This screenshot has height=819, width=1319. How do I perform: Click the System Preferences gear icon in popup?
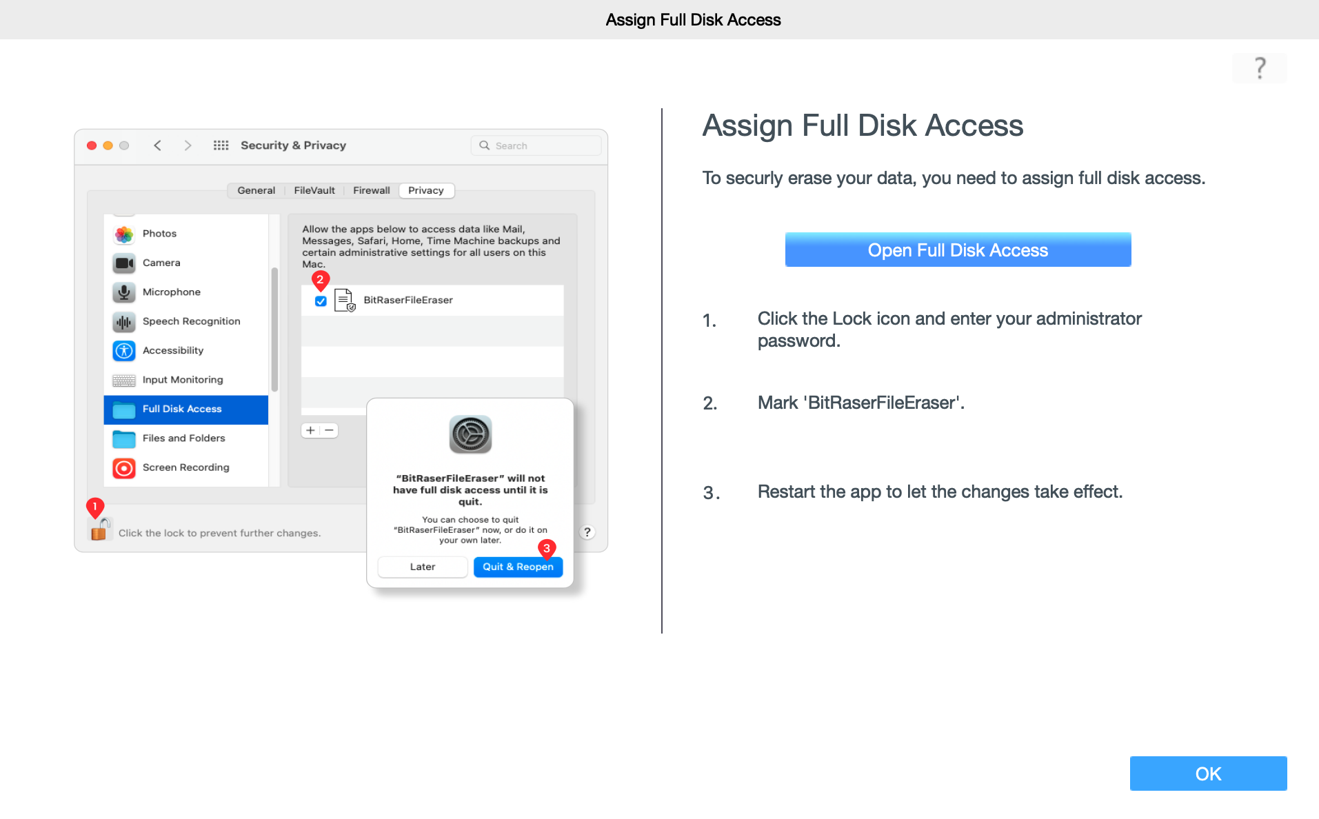click(x=470, y=434)
